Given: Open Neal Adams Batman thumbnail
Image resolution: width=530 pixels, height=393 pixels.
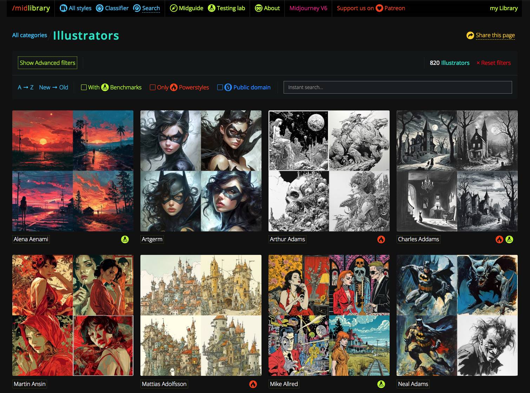Looking at the screenshot, I should (x=457, y=316).
